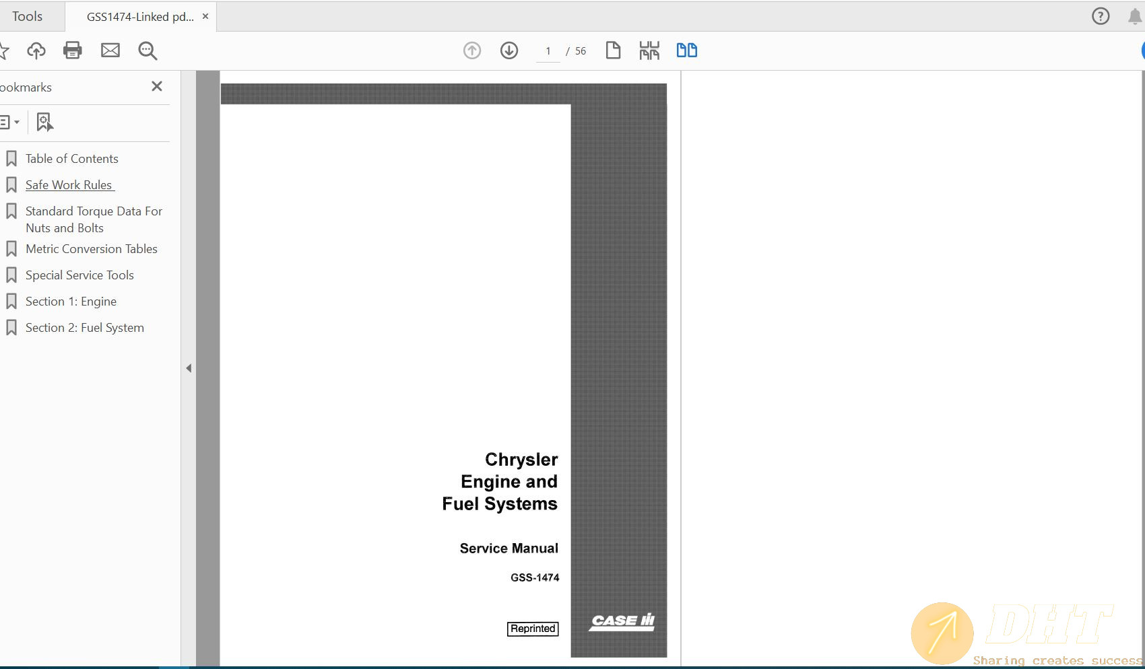Toggle two-page view mode
Image resolution: width=1145 pixels, height=669 pixels.
[x=686, y=50]
